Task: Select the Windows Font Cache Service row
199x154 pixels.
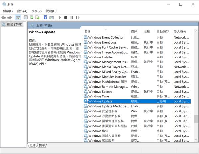Action: coord(137,47)
